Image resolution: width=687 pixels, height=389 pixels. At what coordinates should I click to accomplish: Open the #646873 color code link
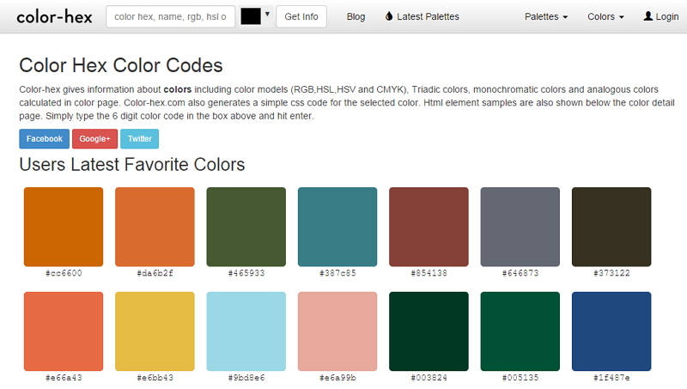pyautogui.click(x=520, y=273)
